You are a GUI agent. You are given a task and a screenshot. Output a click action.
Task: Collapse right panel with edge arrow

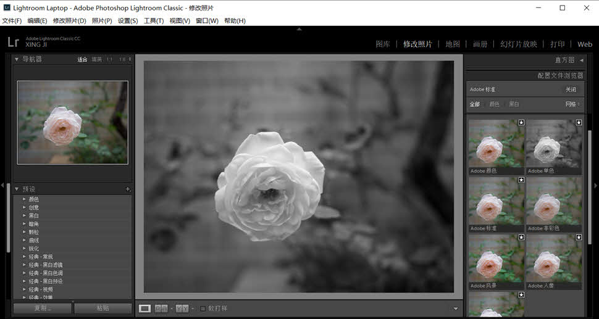(x=596, y=186)
